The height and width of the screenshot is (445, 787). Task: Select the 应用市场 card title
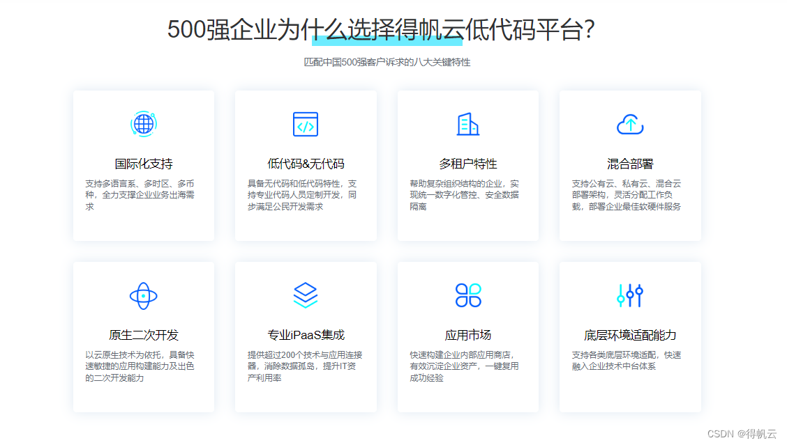point(467,335)
